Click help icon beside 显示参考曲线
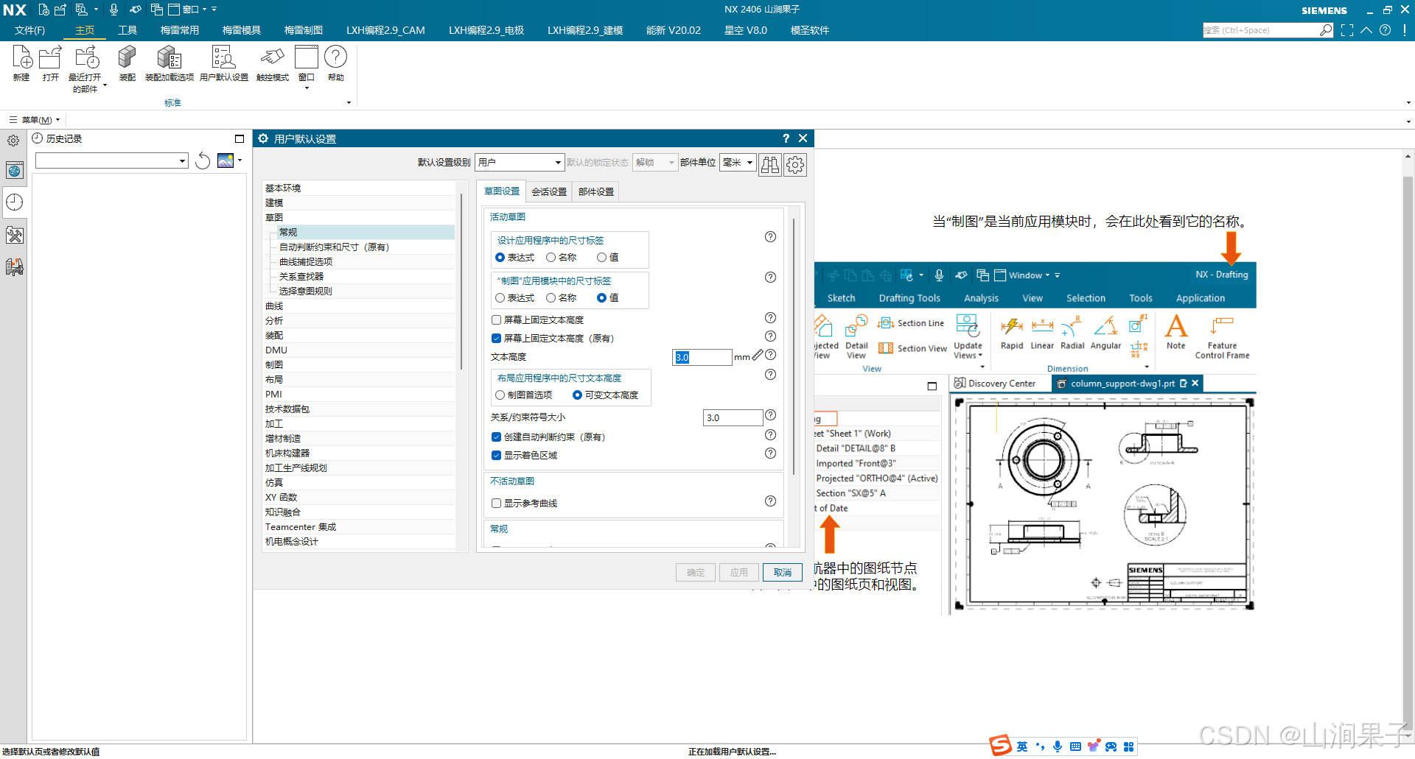Image resolution: width=1415 pixels, height=759 pixels. click(x=770, y=501)
